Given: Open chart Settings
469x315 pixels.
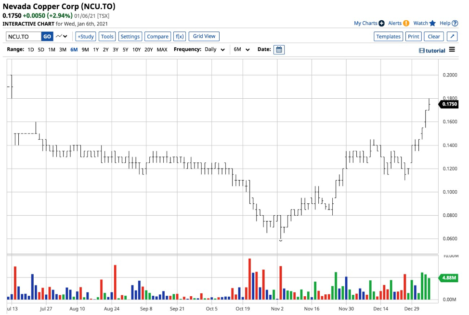Looking at the screenshot, I should click(x=130, y=37).
